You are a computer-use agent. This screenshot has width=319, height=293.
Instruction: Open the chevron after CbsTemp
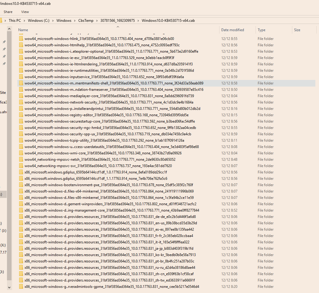point(97,21)
